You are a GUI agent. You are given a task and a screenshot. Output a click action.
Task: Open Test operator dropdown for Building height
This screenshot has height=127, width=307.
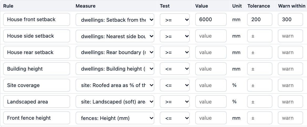175,69
